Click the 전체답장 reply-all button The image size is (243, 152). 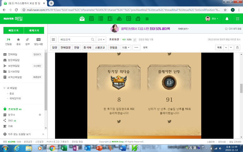(66, 48)
